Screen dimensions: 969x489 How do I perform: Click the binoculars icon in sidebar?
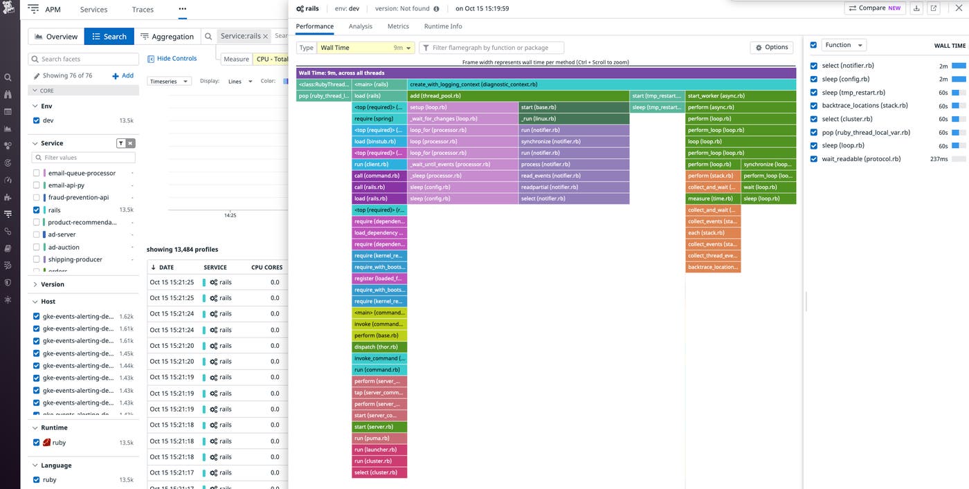pos(8,94)
